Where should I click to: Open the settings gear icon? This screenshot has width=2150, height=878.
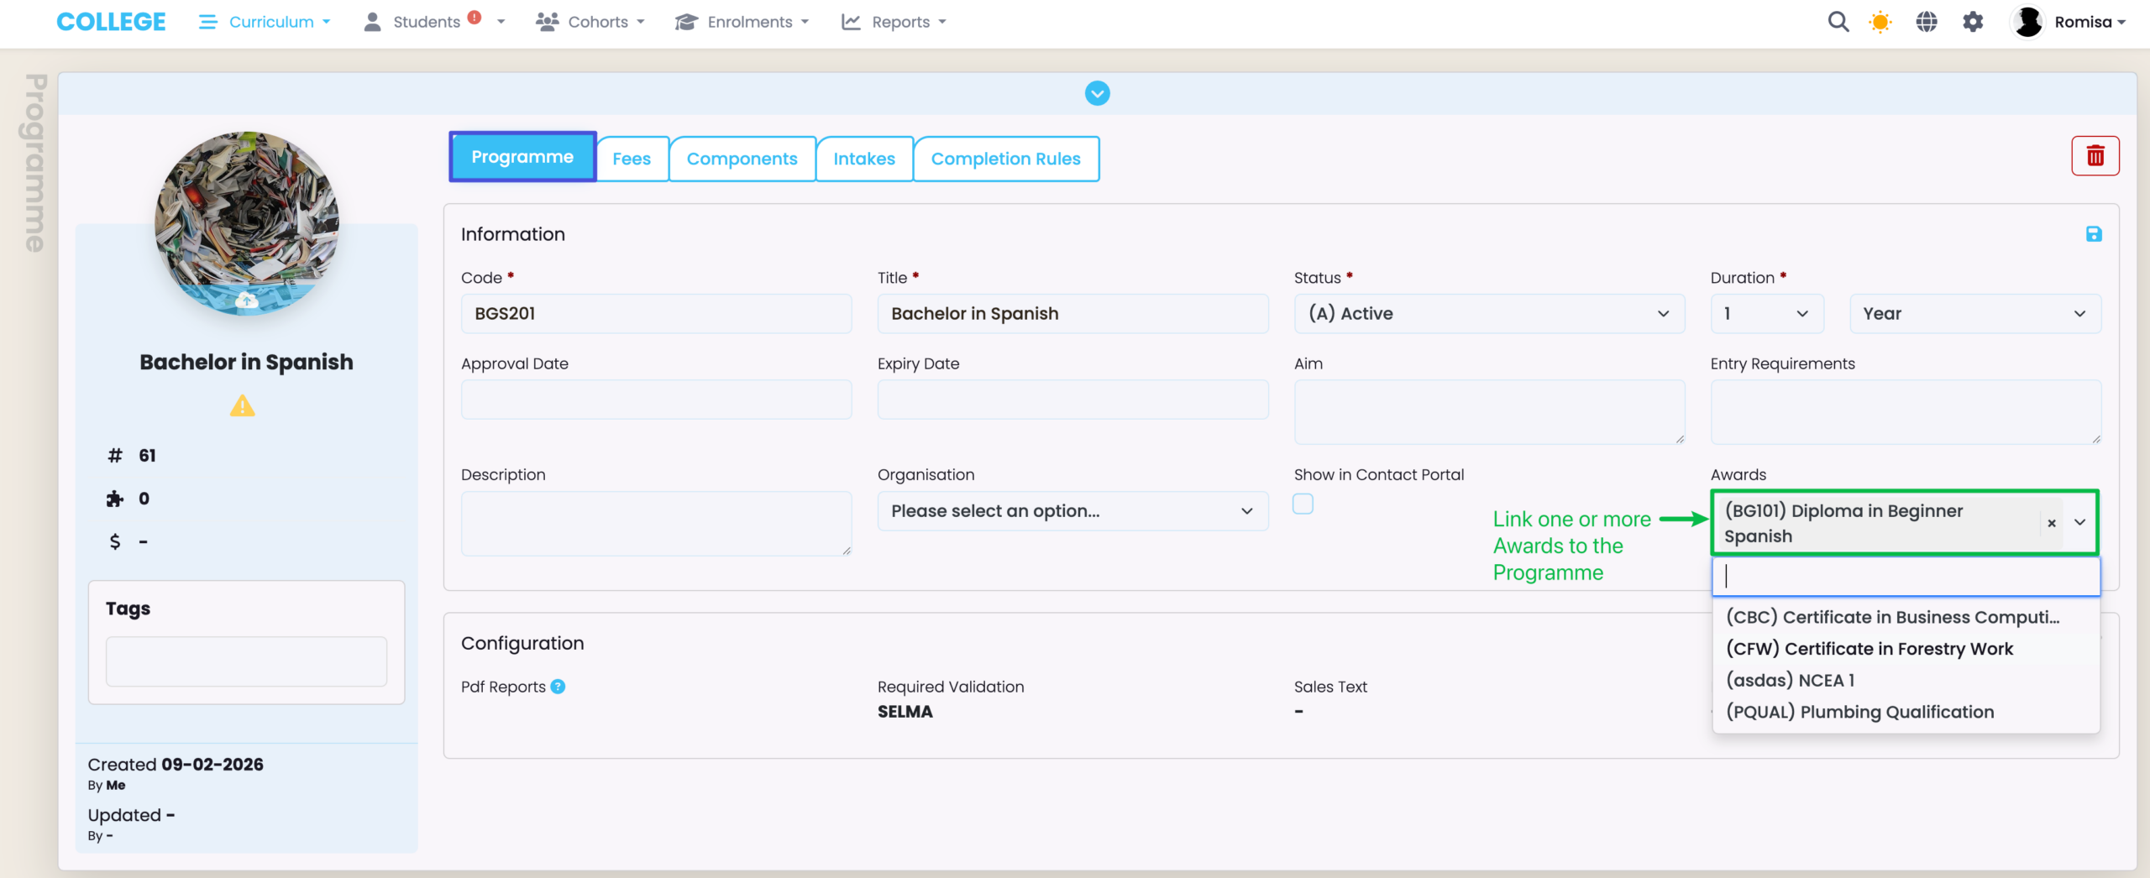coord(1972,22)
